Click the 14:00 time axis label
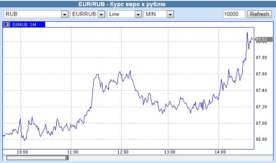Viewport: 276px width, 163px height. 220,152
